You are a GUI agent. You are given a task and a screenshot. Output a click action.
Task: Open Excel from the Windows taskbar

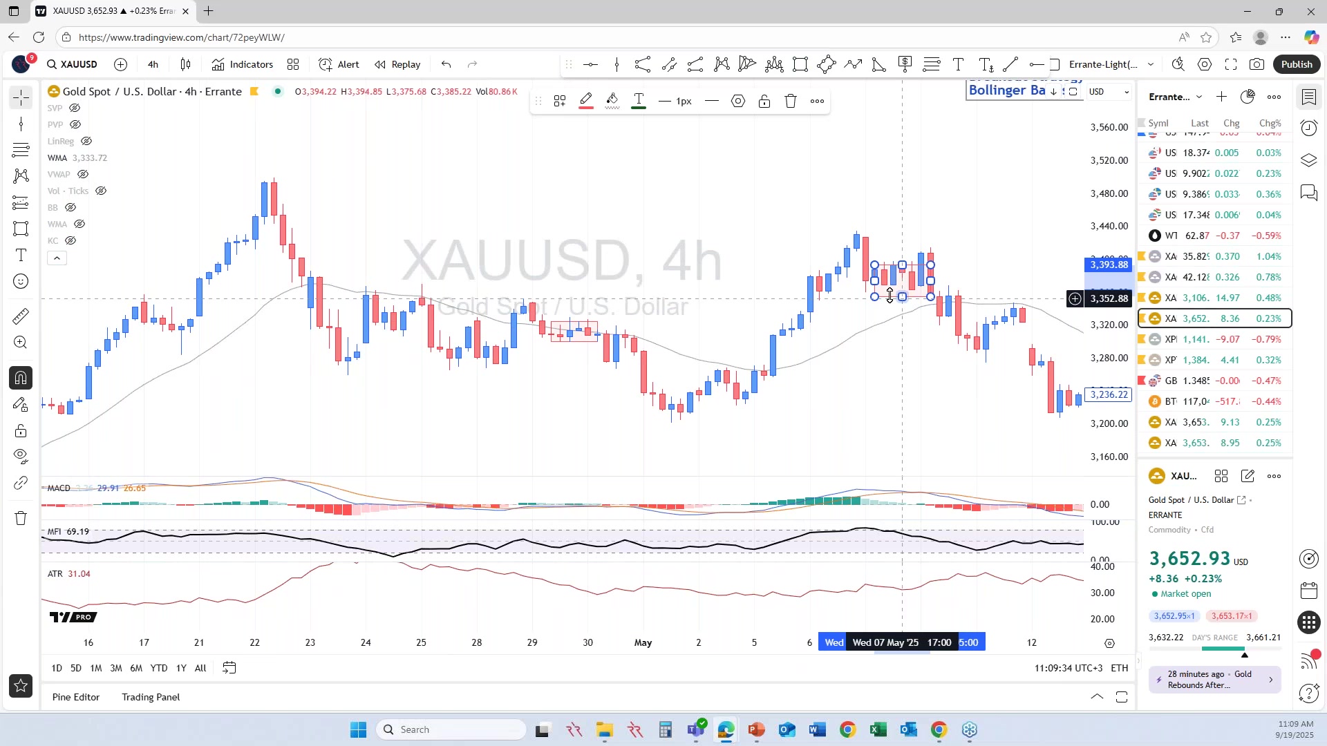[878, 729]
